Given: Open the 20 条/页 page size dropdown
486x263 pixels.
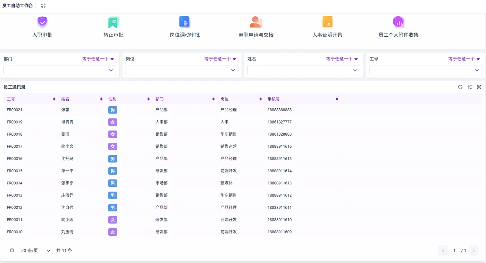Looking at the screenshot, I should [36, 251].
